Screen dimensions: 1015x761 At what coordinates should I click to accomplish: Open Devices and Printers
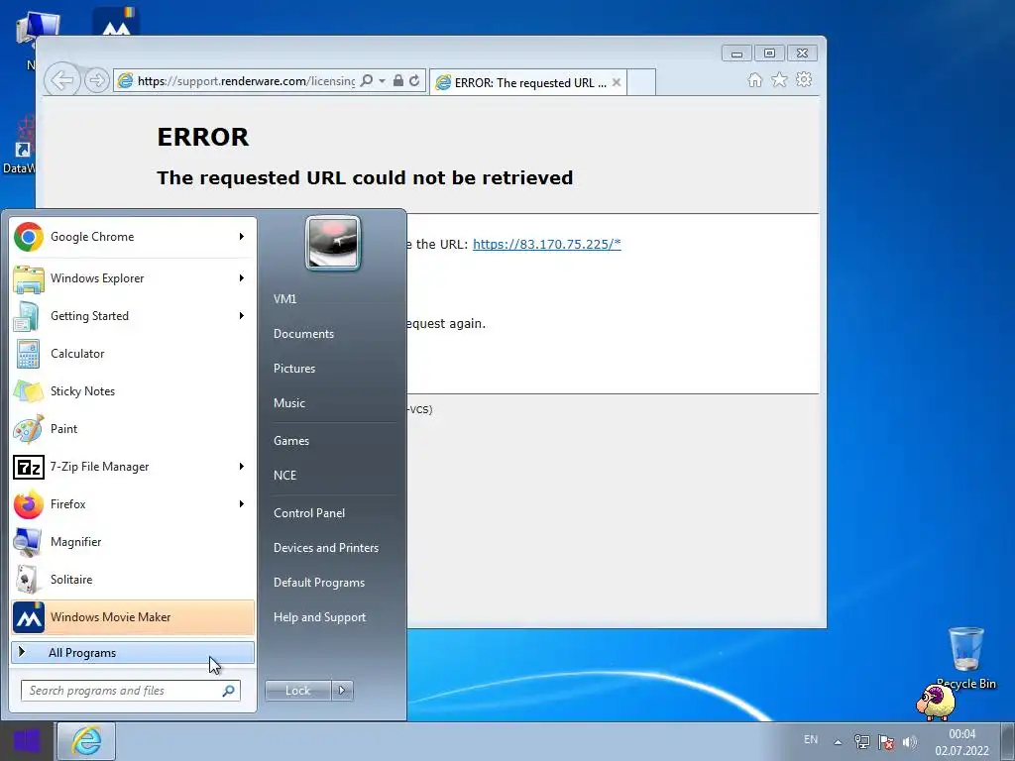pyautogui.click(x=326, y=547)
